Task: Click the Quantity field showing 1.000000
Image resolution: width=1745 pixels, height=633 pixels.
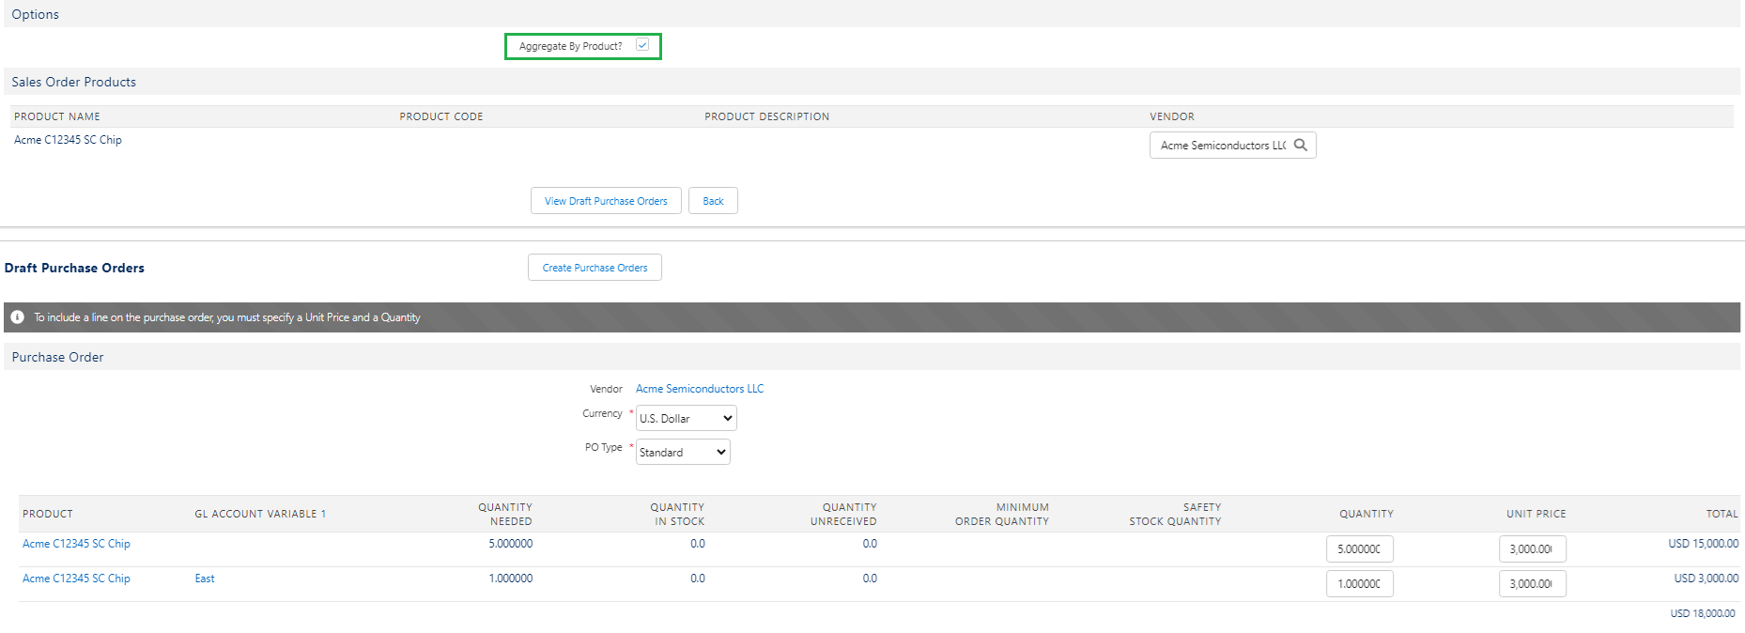Action: 1359,584
